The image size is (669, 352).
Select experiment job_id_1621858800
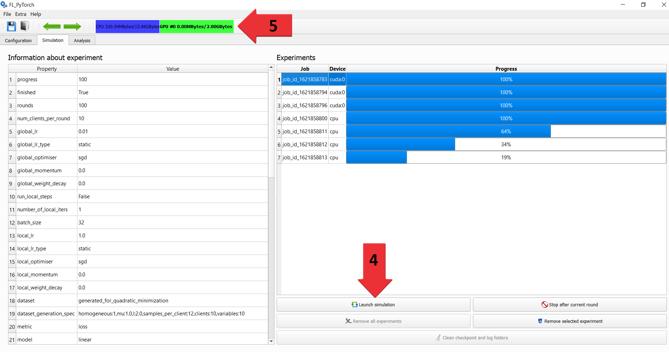pyautogui.click(x=305, y=119)
